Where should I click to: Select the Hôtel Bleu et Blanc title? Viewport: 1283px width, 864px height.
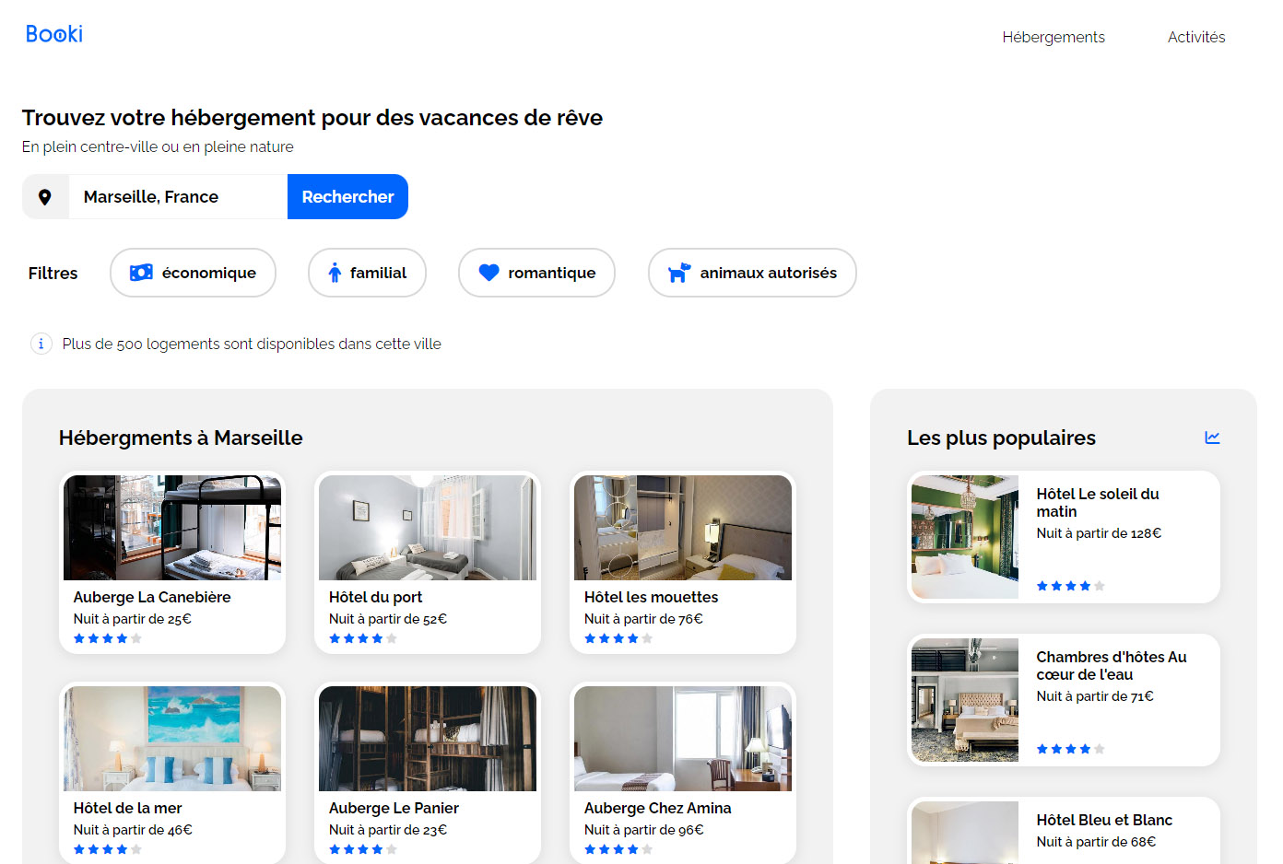coord(1104,820)
